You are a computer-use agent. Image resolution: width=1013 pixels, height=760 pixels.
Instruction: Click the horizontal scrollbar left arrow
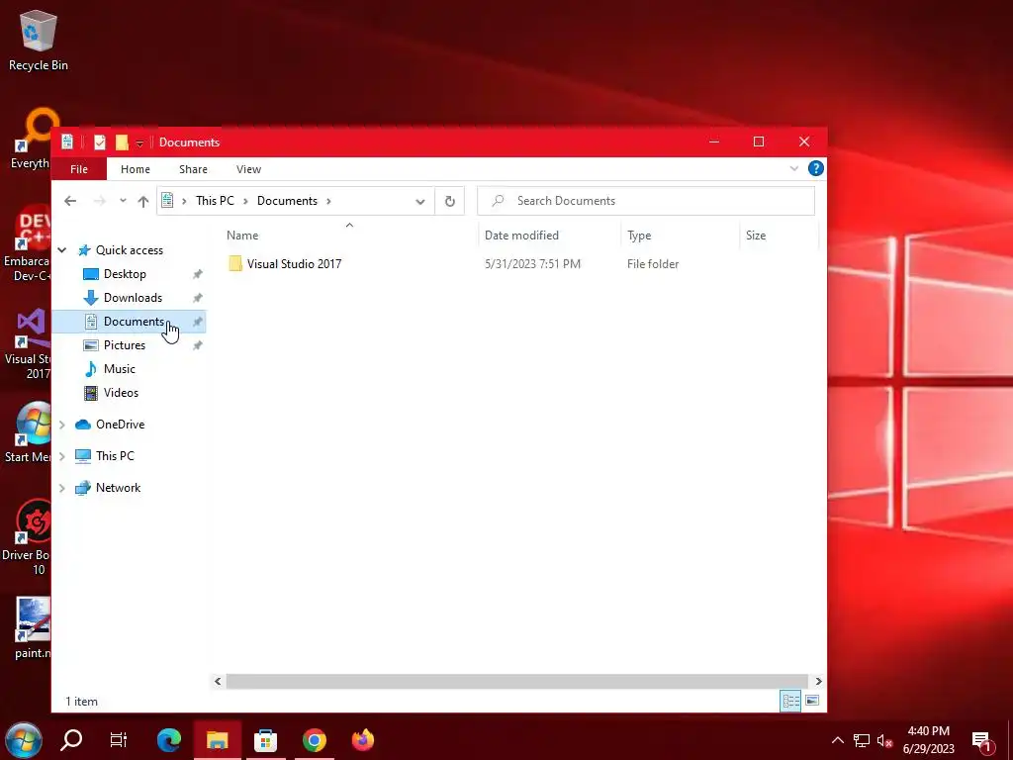coord(218,681)
